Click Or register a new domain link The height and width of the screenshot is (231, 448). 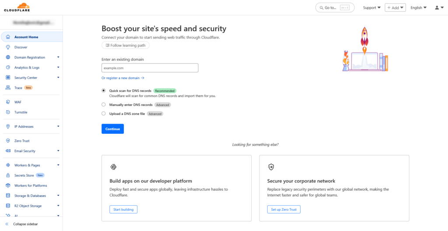point(123,78)
